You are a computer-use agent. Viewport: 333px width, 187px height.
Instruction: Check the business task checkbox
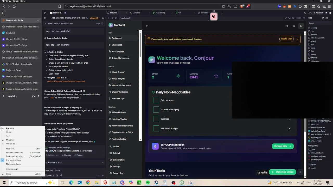click(x=156, y=119)
